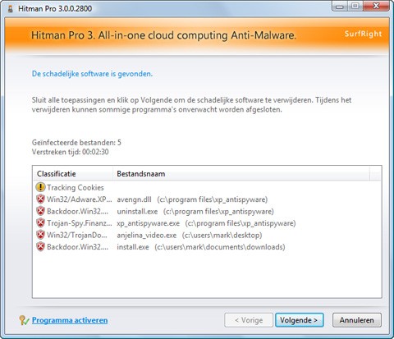Open the Programma activeren link
394x339 pixels.
point(70,320)
